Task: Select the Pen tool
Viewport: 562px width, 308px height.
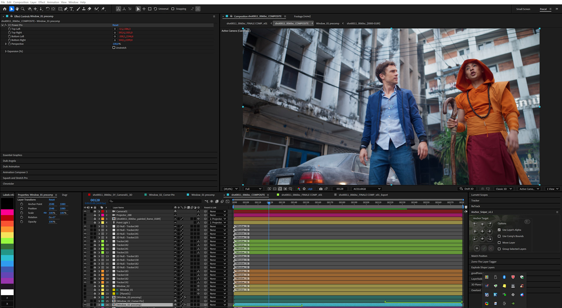Action: click(66, 9)
